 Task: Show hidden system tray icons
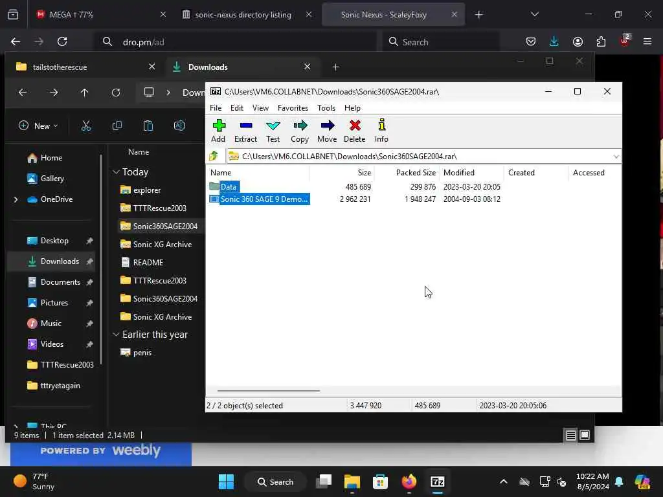pos(503,481)
